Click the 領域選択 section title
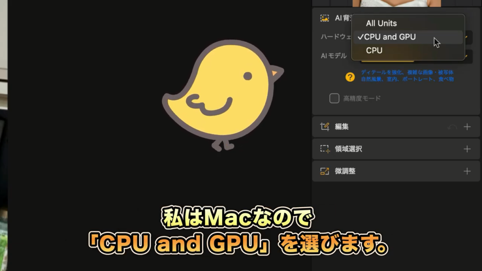 coord(348,149)
